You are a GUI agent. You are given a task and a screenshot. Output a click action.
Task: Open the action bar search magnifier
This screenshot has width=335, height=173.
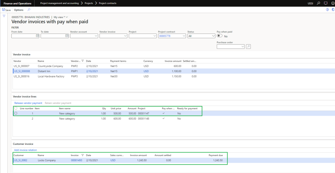(29, 10)
